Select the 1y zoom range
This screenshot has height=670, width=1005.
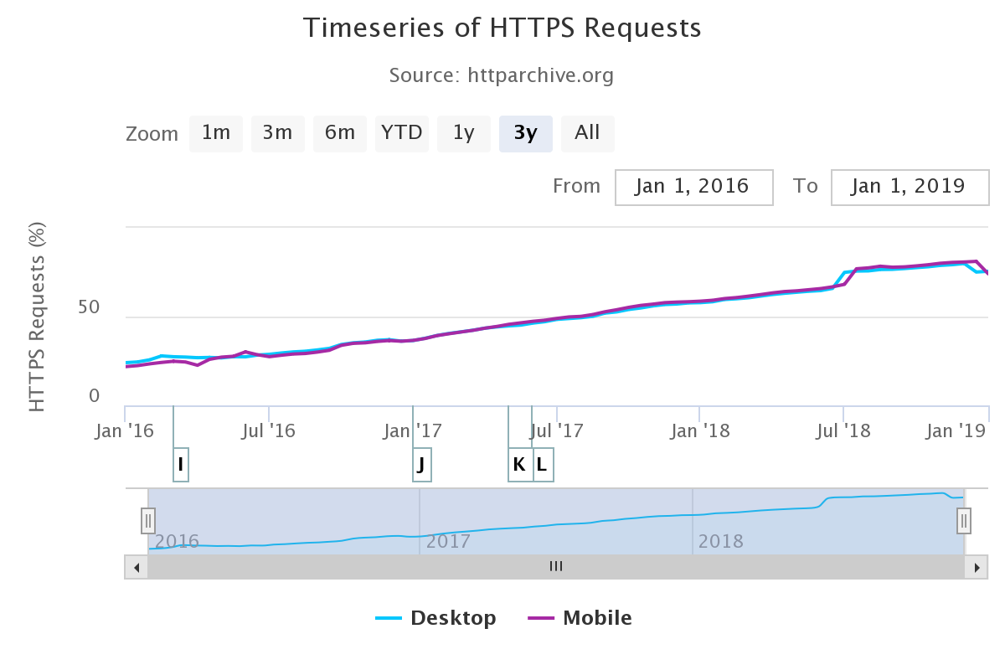(464, 133)
